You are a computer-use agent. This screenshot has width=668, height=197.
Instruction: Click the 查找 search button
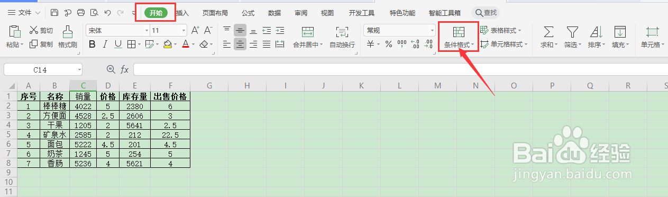pyautogui.click(x=485, y=13)
